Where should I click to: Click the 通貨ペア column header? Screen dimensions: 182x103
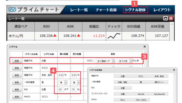[x=21, y=27]
